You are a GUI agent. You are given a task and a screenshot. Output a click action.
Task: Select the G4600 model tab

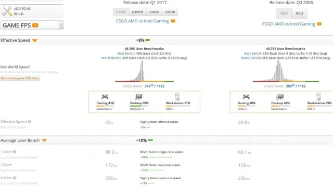[154, 12]
